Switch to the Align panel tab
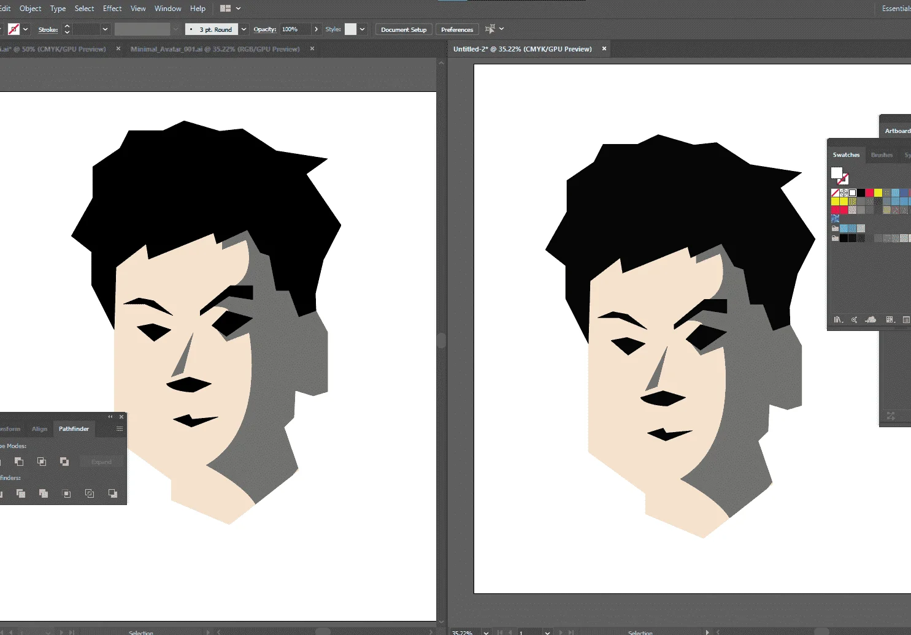Screen dimensions: 911x635 (39, 429)
